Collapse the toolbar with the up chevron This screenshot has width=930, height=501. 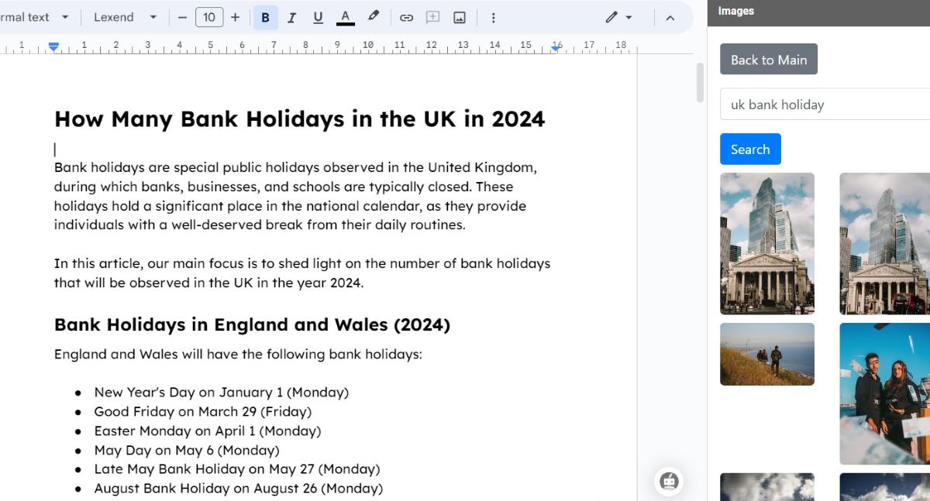click(x=670, y=17)
